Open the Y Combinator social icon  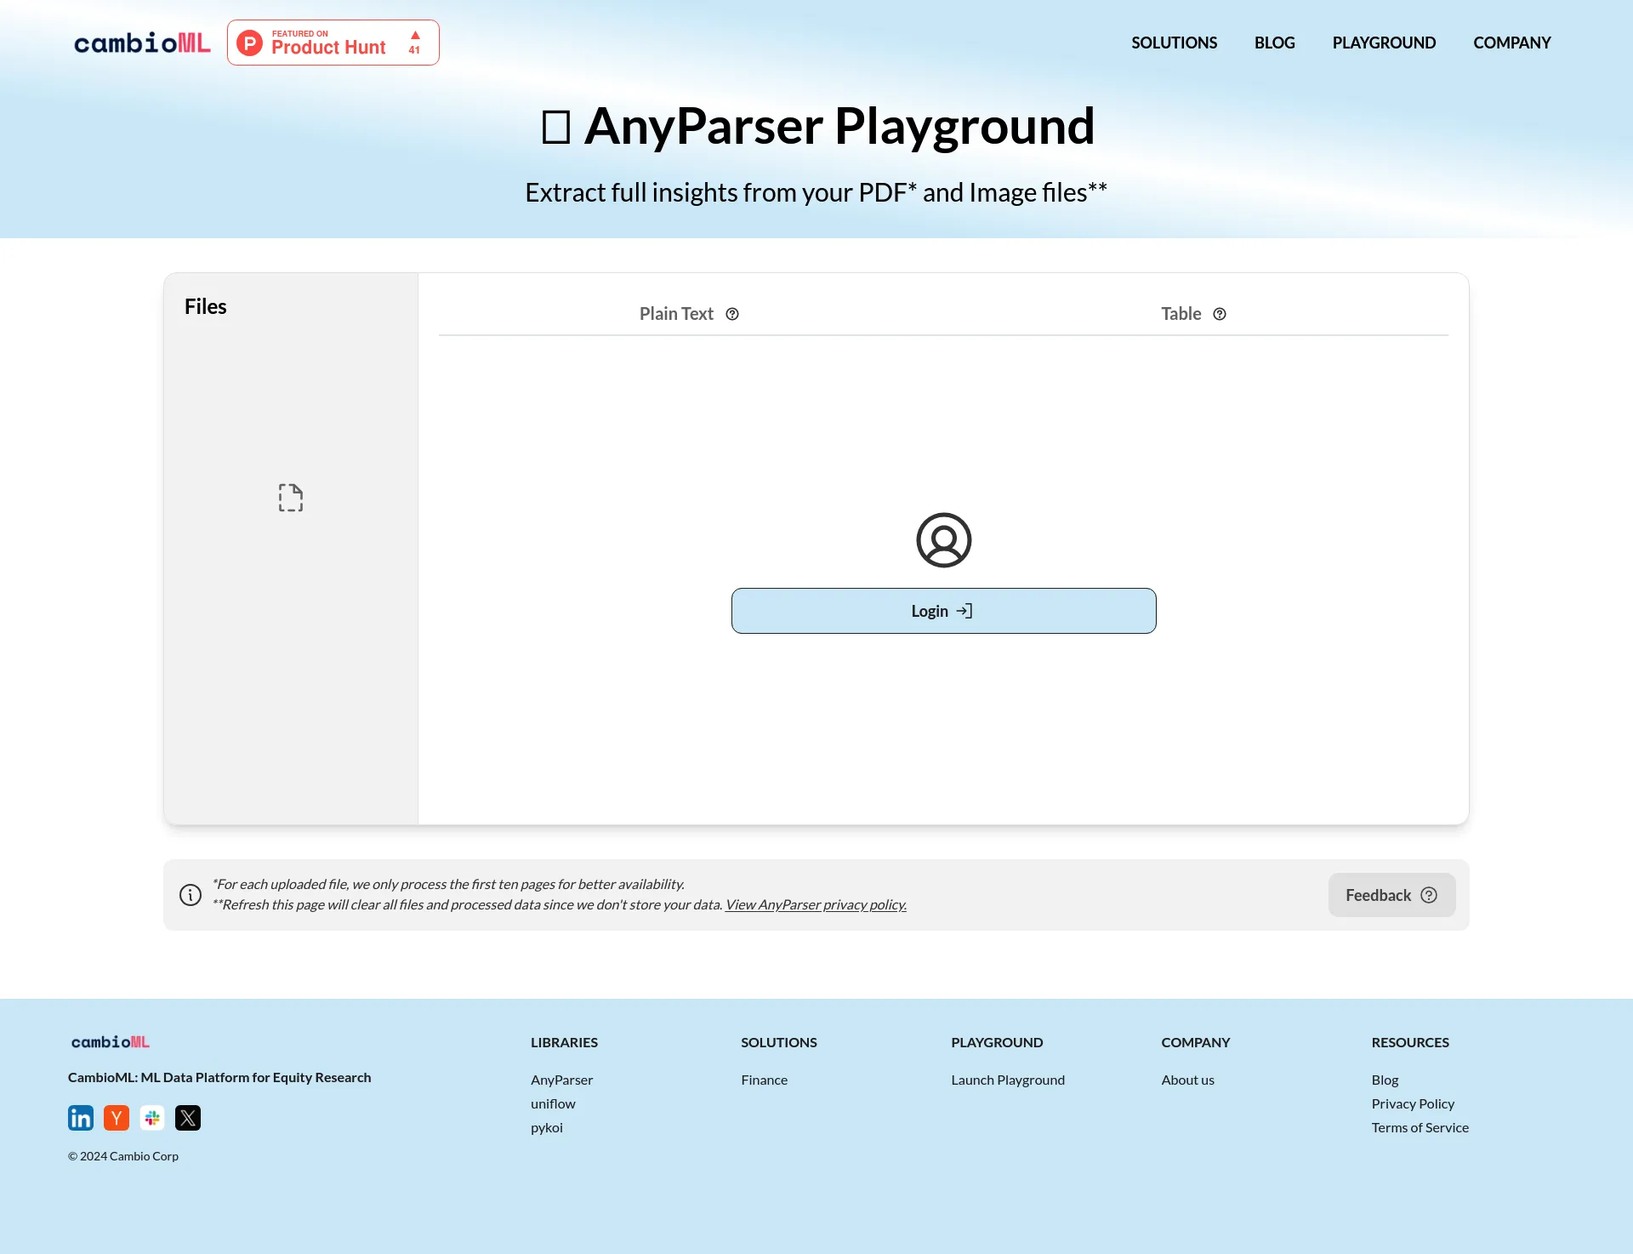click(117, 1118)
